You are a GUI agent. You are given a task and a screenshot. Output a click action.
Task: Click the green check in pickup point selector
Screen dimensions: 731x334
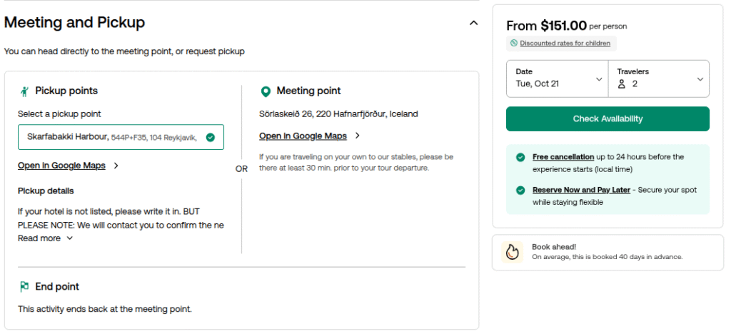click(x=210, y=137)
